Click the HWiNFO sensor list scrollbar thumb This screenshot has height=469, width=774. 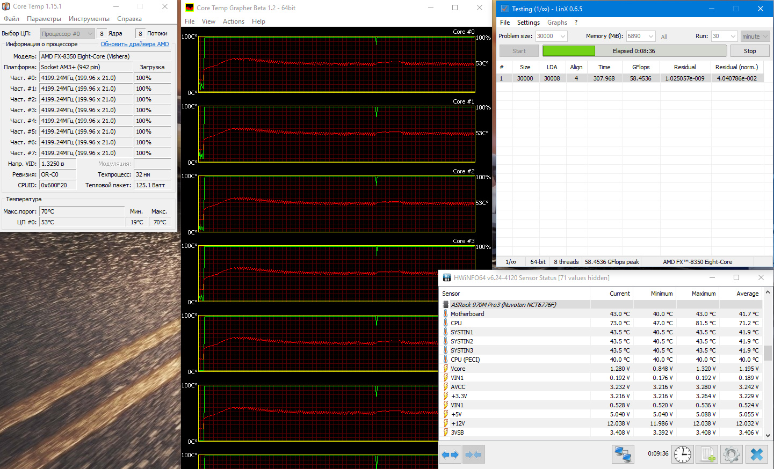click(768, 353)
